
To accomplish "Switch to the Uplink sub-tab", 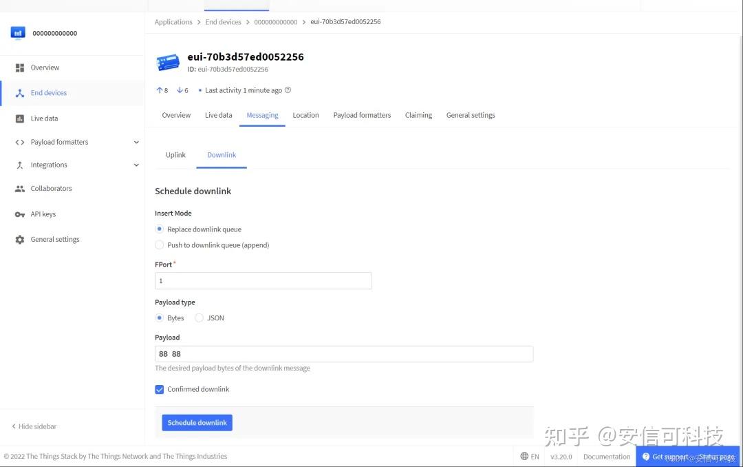I will tap(175, 155).
